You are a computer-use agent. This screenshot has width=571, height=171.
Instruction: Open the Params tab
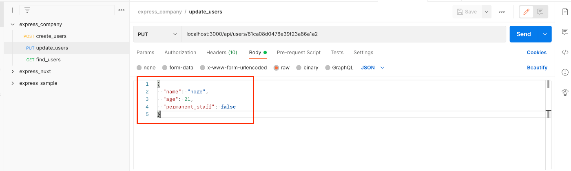145,53
